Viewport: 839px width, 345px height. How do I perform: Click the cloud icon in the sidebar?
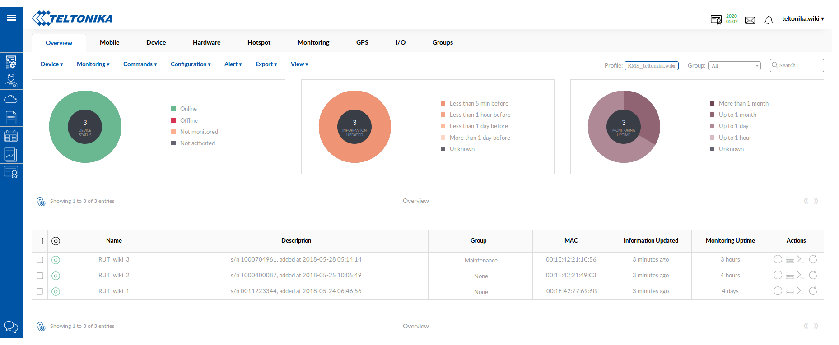point(11,99)
